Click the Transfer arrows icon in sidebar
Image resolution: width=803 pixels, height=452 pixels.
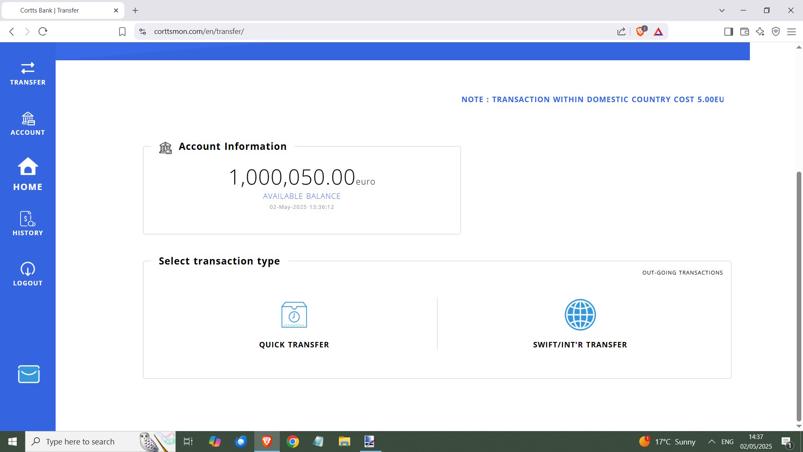point(28,68)
